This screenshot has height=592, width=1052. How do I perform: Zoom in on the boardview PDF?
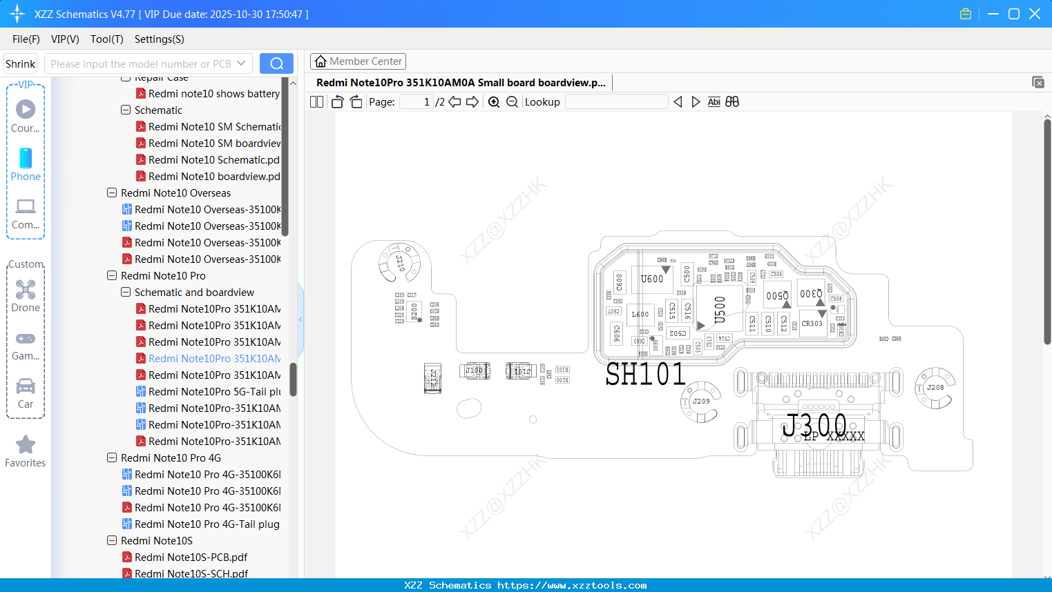pyautogui.click(x=494, y=101)
